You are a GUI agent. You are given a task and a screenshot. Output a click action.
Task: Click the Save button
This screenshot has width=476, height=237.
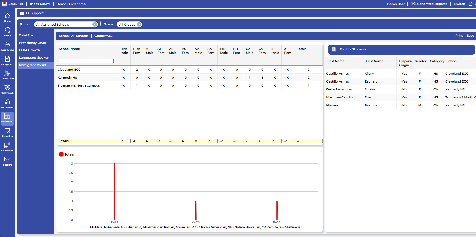(470, 36)
